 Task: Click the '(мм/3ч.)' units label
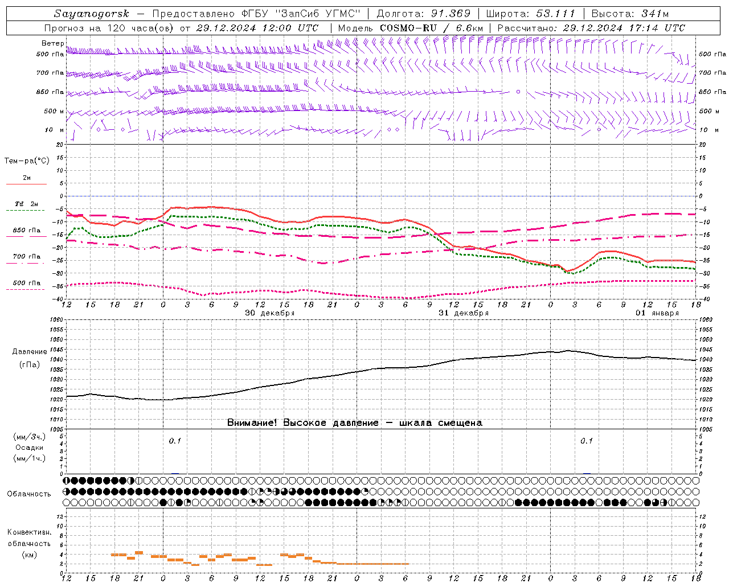[x=30, y=437]
